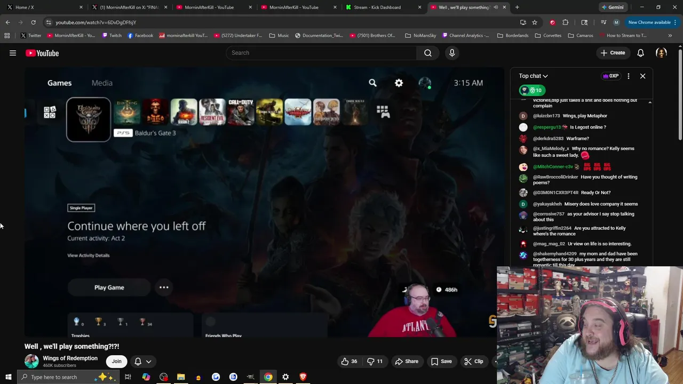
Task: Click New Chrome available update button
Action: tap(649, 22)
